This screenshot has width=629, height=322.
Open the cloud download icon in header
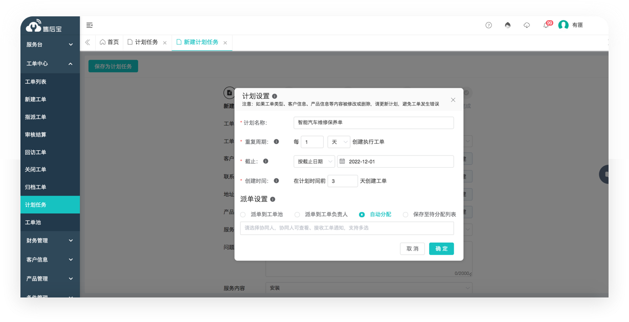click(x=527, y=25)
